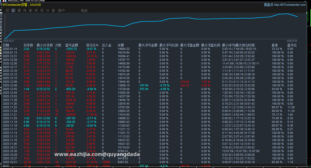
Task: Open the 季 quarterly tab
Action: pos(30,10)
